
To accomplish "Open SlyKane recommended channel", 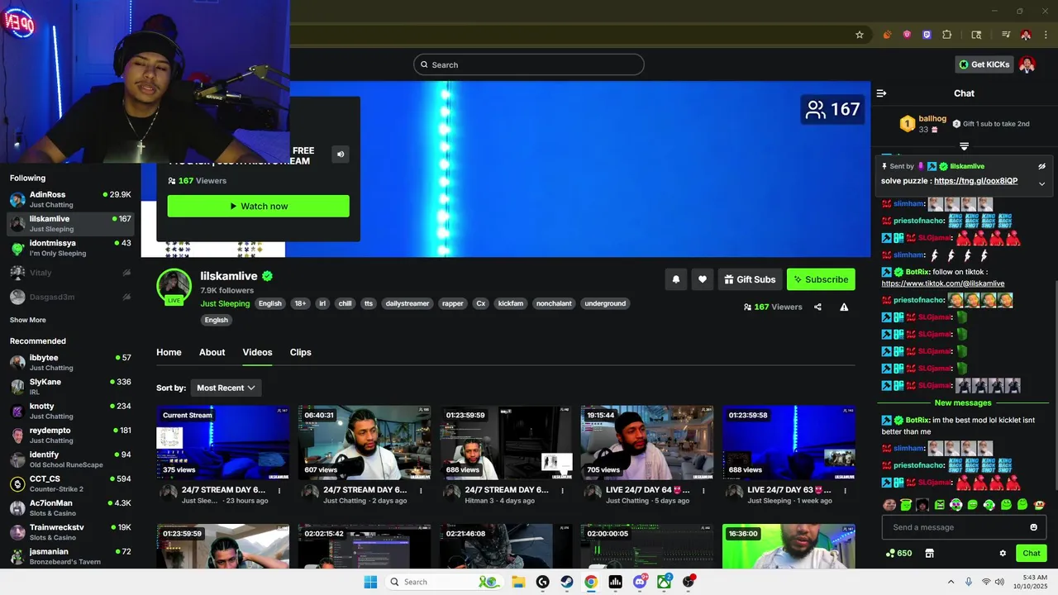I will pyautogui.click(x=70, y=387).
